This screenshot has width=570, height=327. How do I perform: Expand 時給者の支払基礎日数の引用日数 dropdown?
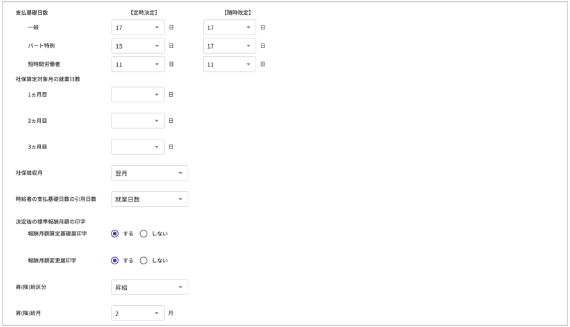[x=149, y=200]
